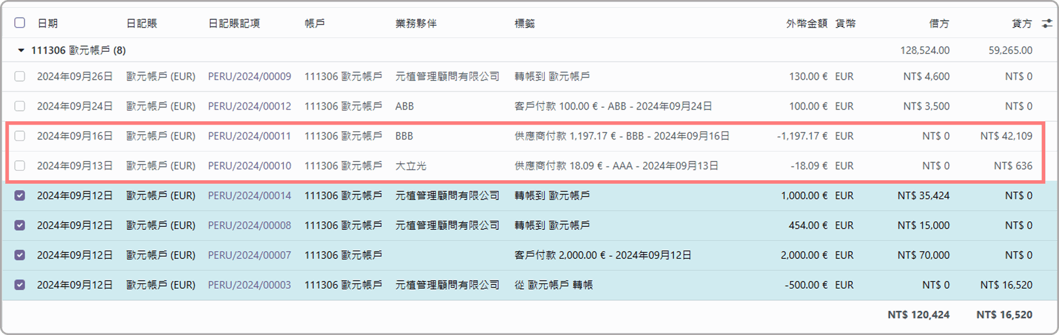
Task: Sort by the 貸方 column header
Action: coord(1021,23)
